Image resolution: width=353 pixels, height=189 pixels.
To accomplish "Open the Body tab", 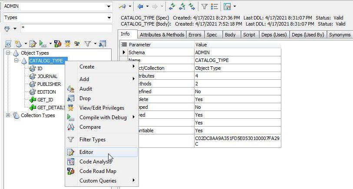I will [230, 35].
